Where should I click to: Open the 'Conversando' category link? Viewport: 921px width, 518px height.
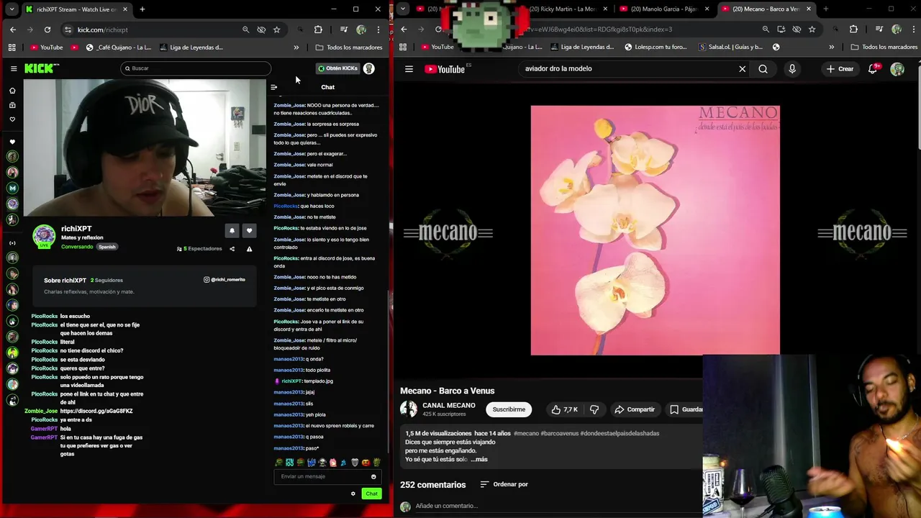click(77, 247)
